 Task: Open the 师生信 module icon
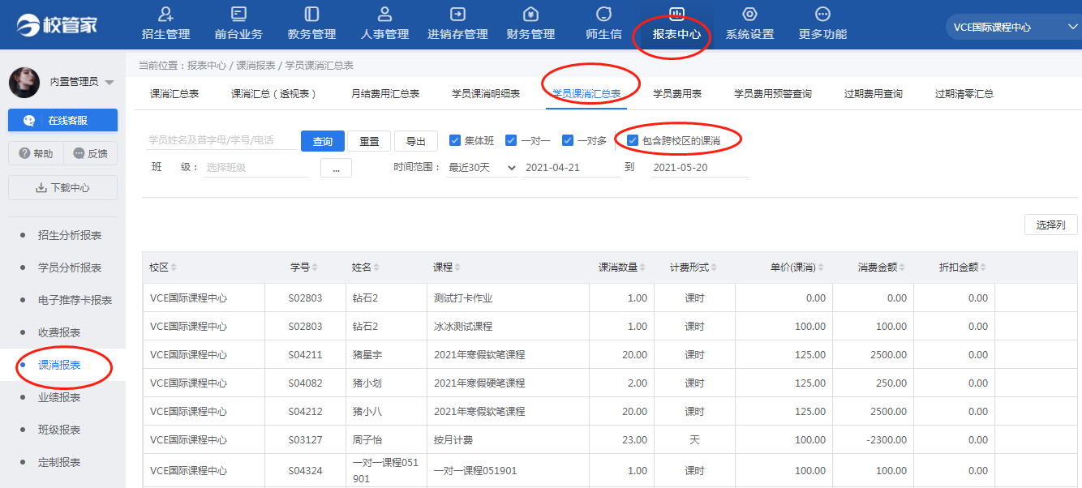pyautogui.click(x=603, y=14)
